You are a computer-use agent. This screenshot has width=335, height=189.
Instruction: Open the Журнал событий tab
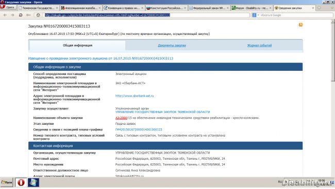point(259,45)
